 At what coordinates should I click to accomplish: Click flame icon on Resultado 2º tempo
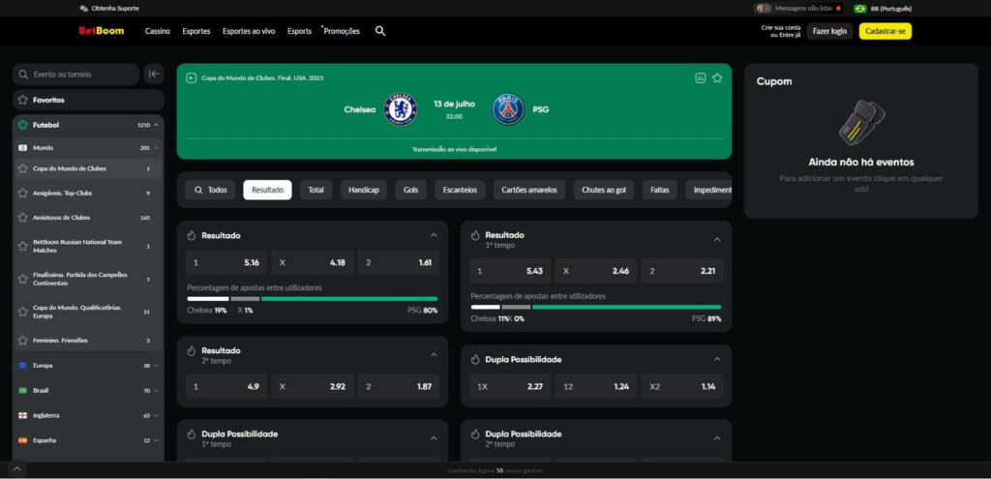coord(192,350)
